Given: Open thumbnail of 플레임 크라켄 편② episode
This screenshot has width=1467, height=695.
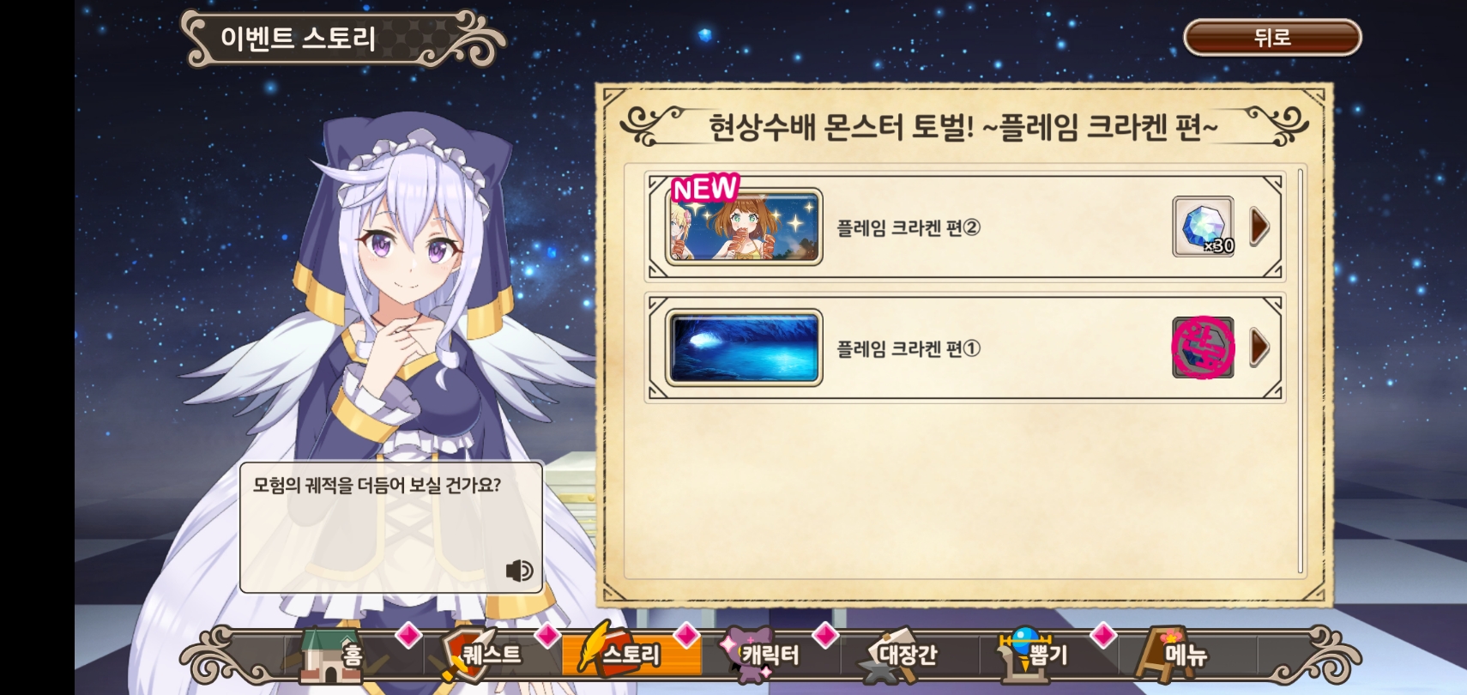Looking at the screenshot, I should (744, 227).
